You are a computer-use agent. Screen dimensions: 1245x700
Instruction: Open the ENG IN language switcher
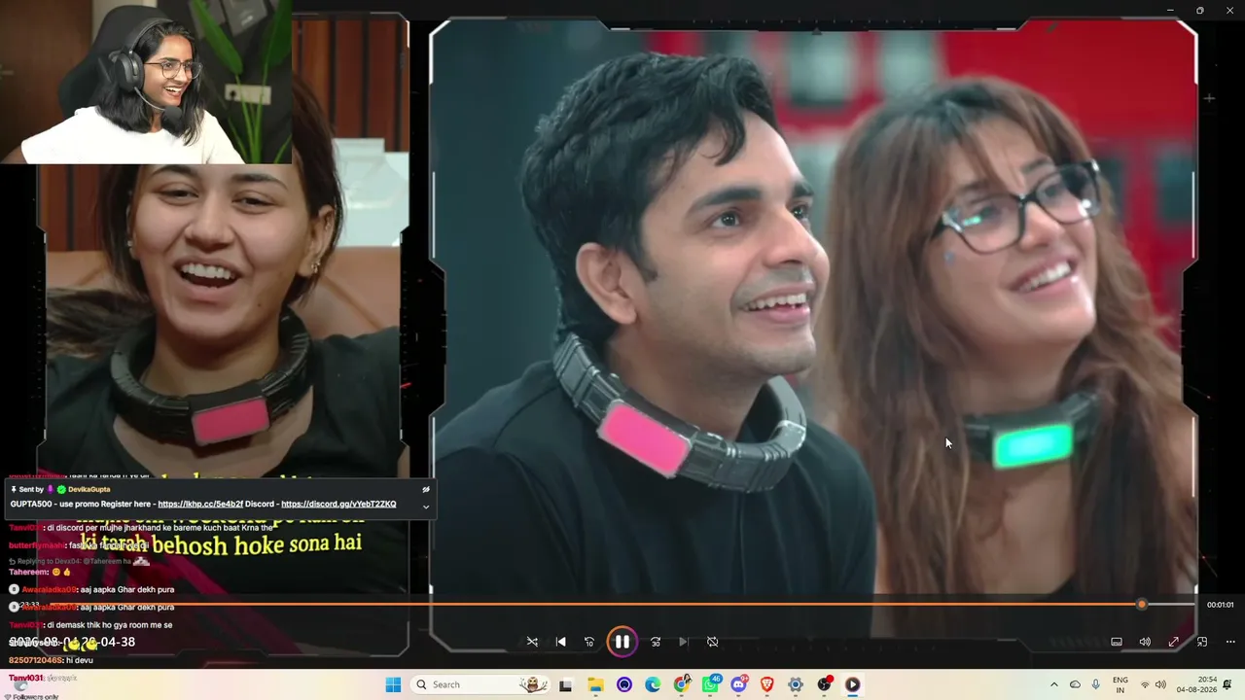(1120, 684)
